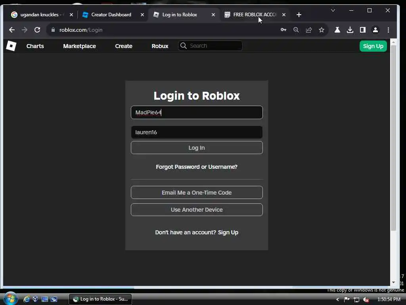Image resolution: width=406 pixels, height=305 pixels.
Task: Close the ugandan knuckles tab
Action: pos(71,15)
